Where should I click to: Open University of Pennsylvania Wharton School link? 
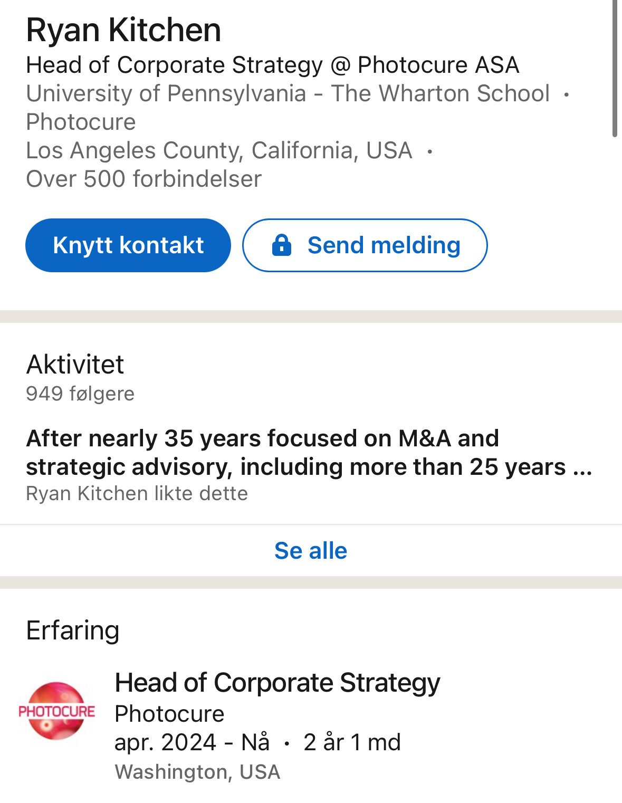tap(288, 93)
